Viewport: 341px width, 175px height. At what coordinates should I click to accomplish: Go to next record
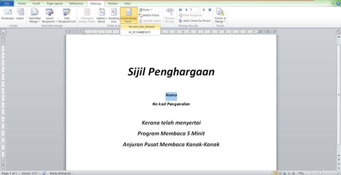coord(204,10)
